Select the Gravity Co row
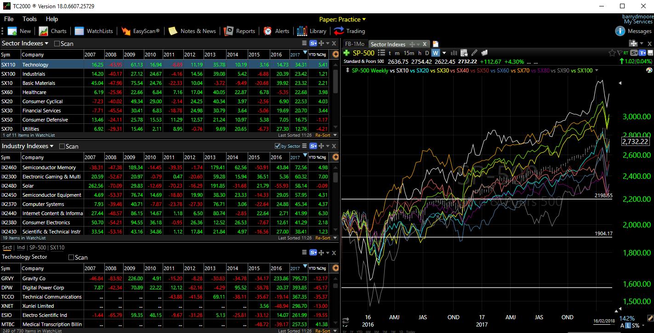This screenshot has width=654, height=333. [165, 278]
